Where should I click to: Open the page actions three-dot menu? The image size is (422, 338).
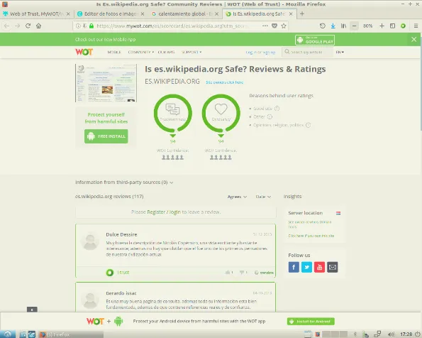[265, 26]
